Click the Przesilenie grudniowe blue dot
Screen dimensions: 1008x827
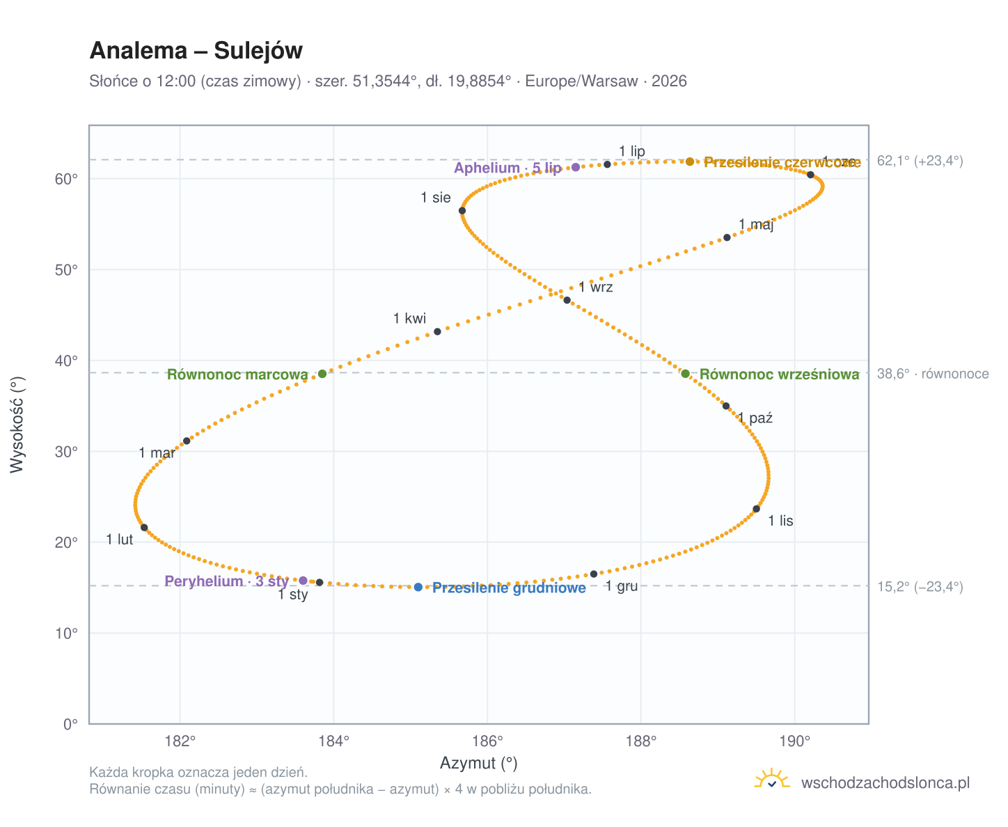418,587
